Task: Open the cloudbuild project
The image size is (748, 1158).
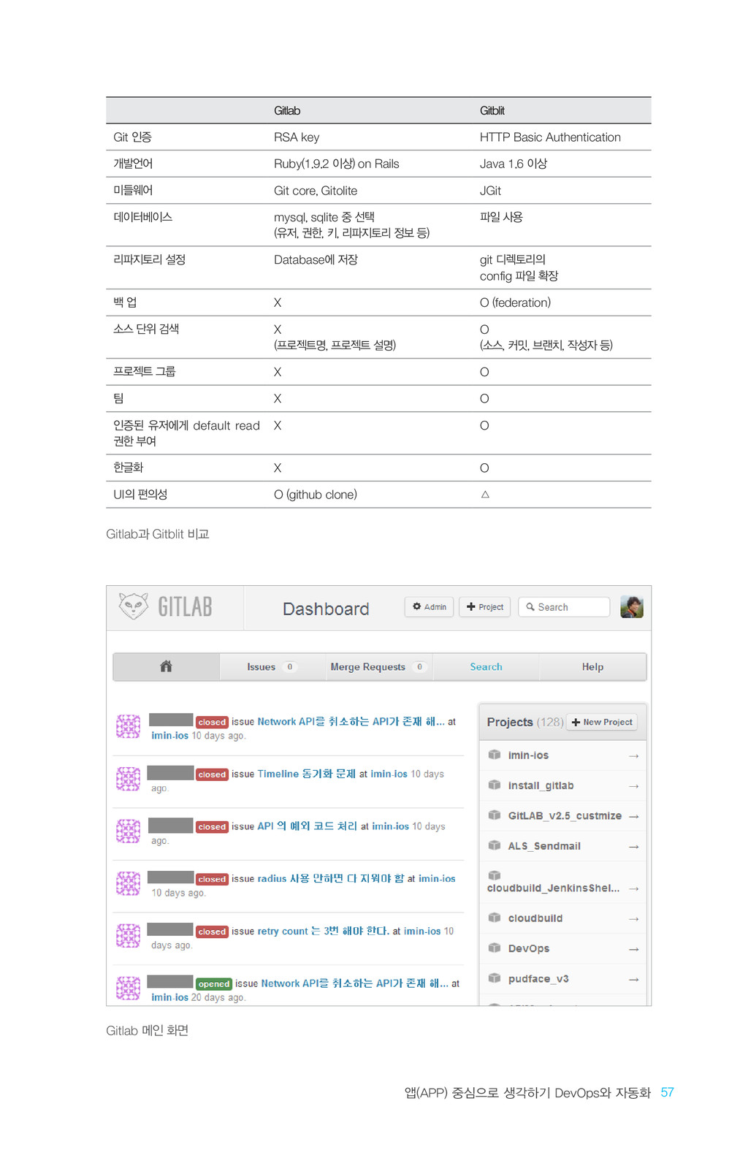Action: click(535, 918)
